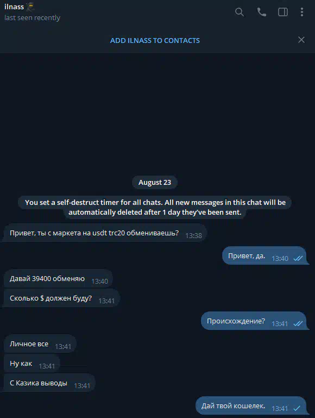Select message 'Личное все'
Screen dimensions: 315x418
[40, 344]
